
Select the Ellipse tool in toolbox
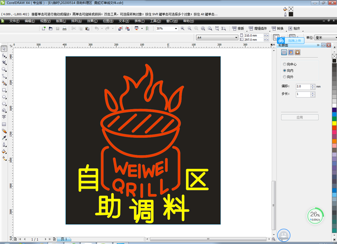click(4, 97)
